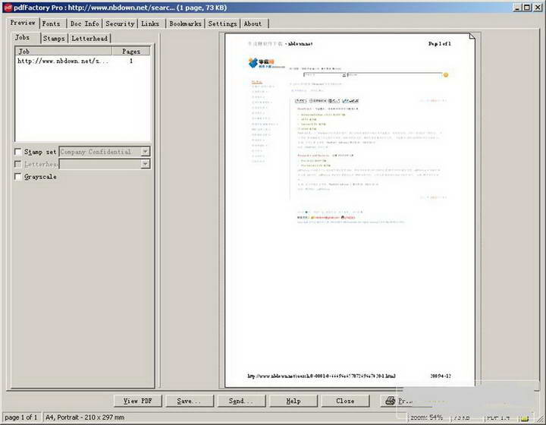Image resolution: width=546 pixels, height=425 pixels.
Task: Enable the Stamp set checkbox
Action: point(17,152)
